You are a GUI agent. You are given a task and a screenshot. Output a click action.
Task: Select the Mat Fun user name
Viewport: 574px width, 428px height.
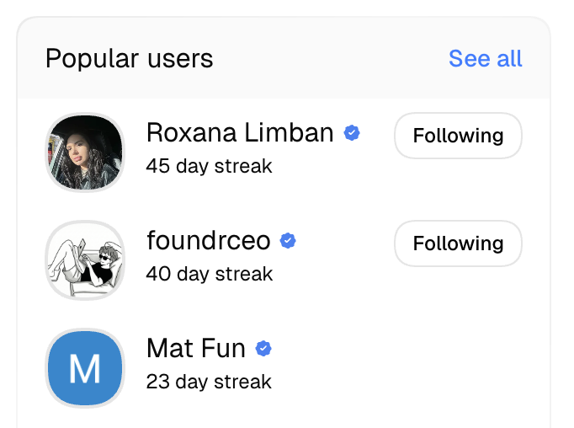(196, 349)
